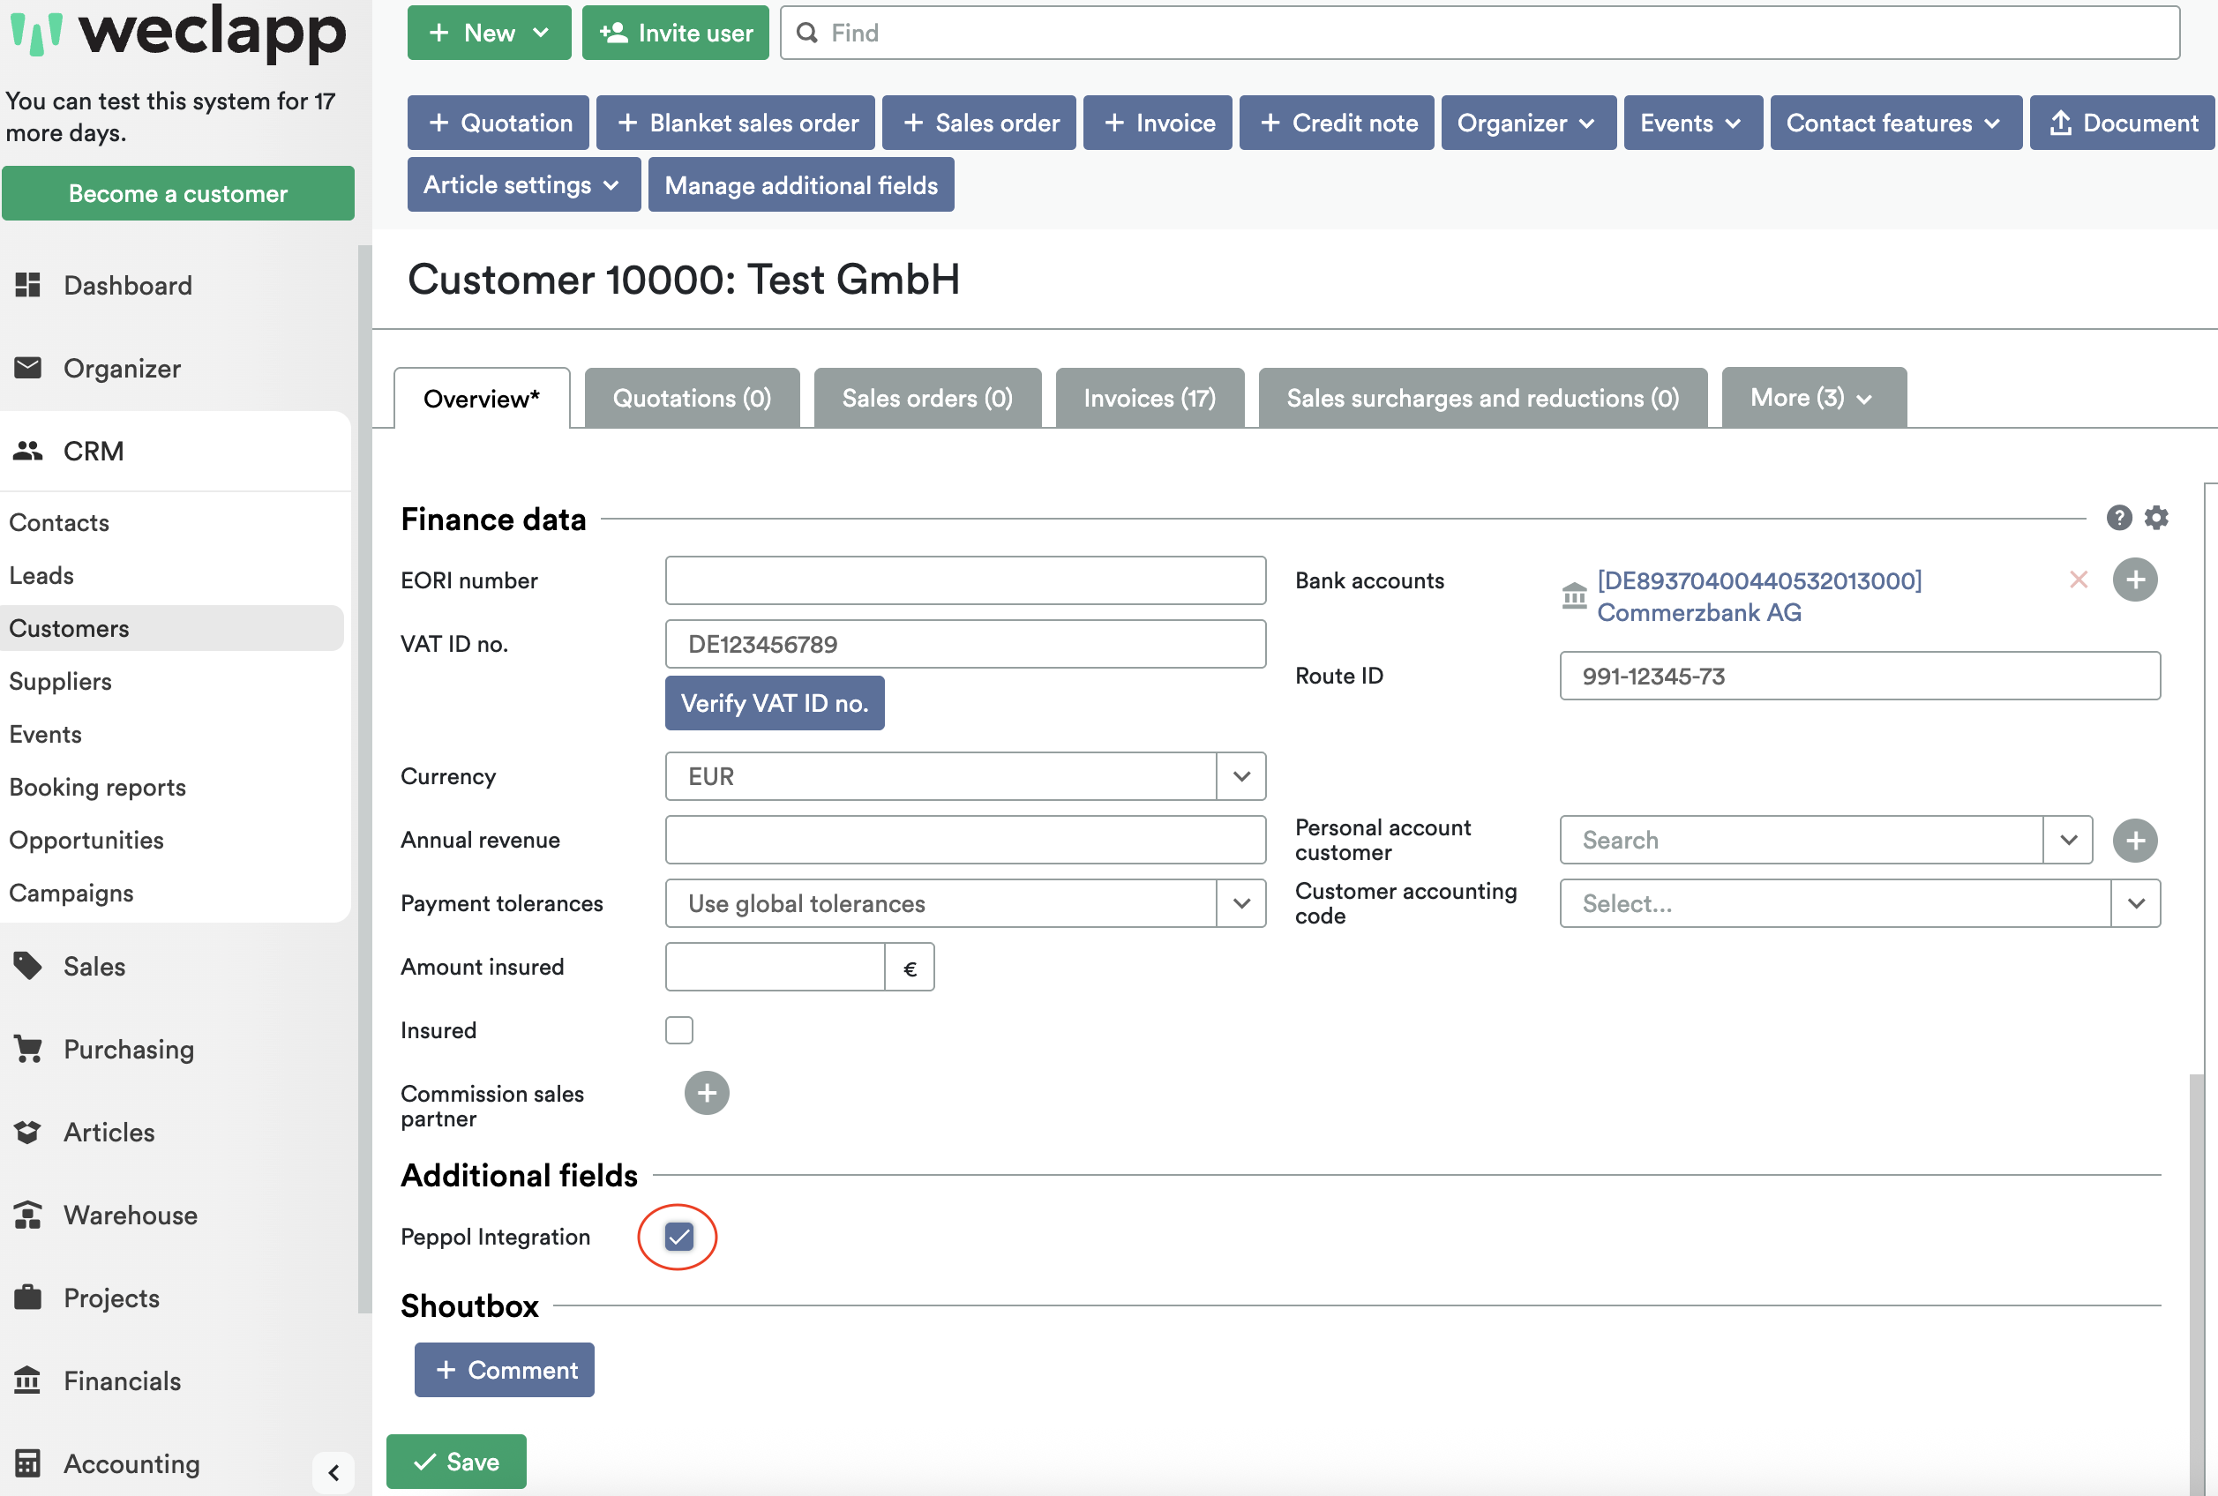Viewport: 2218px width, 1496px height.
Task: Select the Purchasing cart icon
Action: (x=26, y=1049)
